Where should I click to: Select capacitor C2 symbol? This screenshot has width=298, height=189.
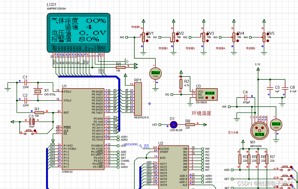tap(26, 101)
